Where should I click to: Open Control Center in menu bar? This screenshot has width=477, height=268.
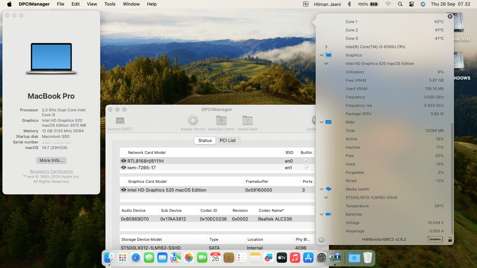pos(411,4)
